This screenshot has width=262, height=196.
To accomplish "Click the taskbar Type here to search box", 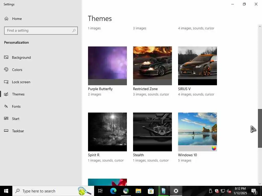I will [53, 191].
